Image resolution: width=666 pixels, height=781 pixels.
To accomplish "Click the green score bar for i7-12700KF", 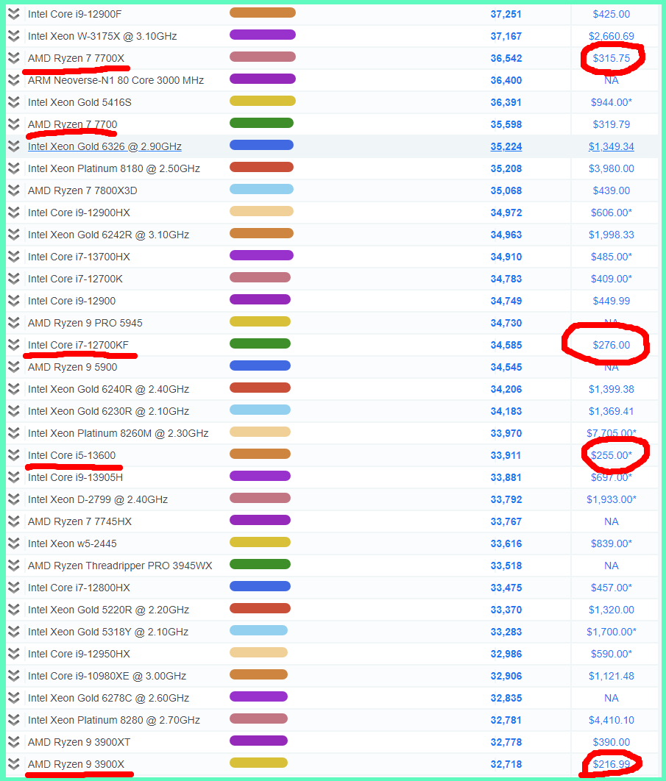I will [260, 343].
